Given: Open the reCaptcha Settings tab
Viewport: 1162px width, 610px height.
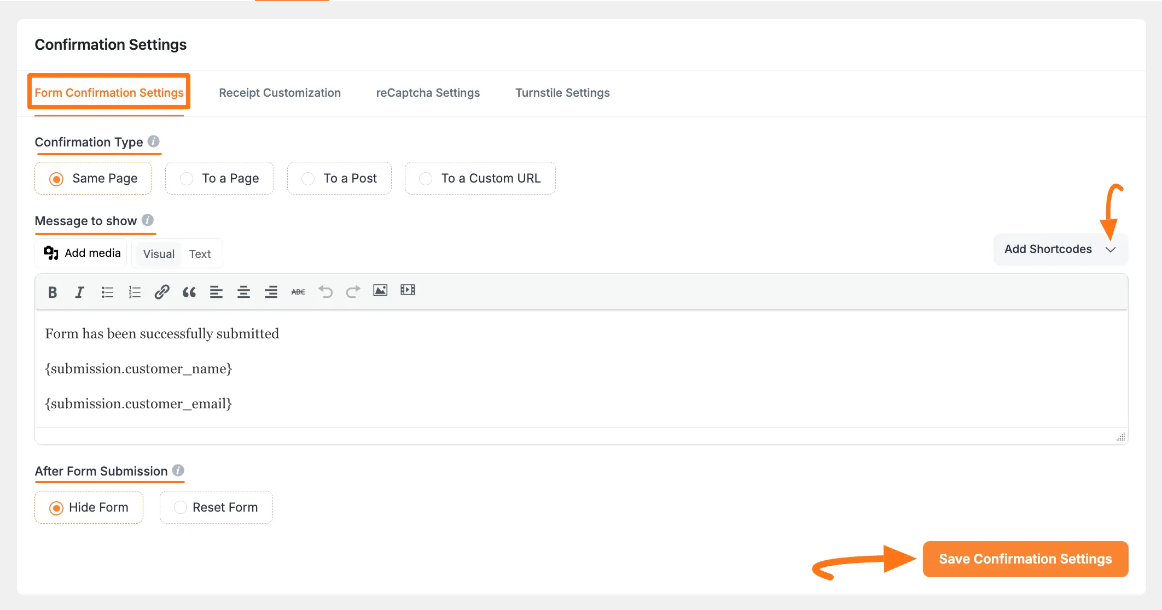Looking at the screenshot, I should (428, 92).
